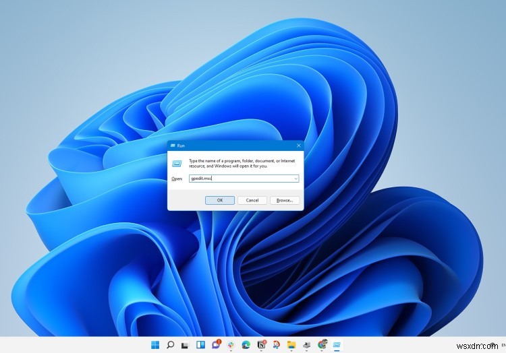Screen dimensions: 506x353
Task: Open File Explorer folder icon
Action: pyautogui.click(x=291, y=345)
